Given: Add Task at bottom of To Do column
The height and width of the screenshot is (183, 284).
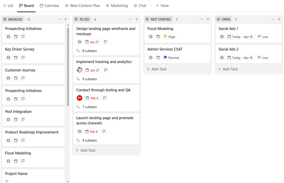Looking at the screenshot, I should tap(85, 150).
